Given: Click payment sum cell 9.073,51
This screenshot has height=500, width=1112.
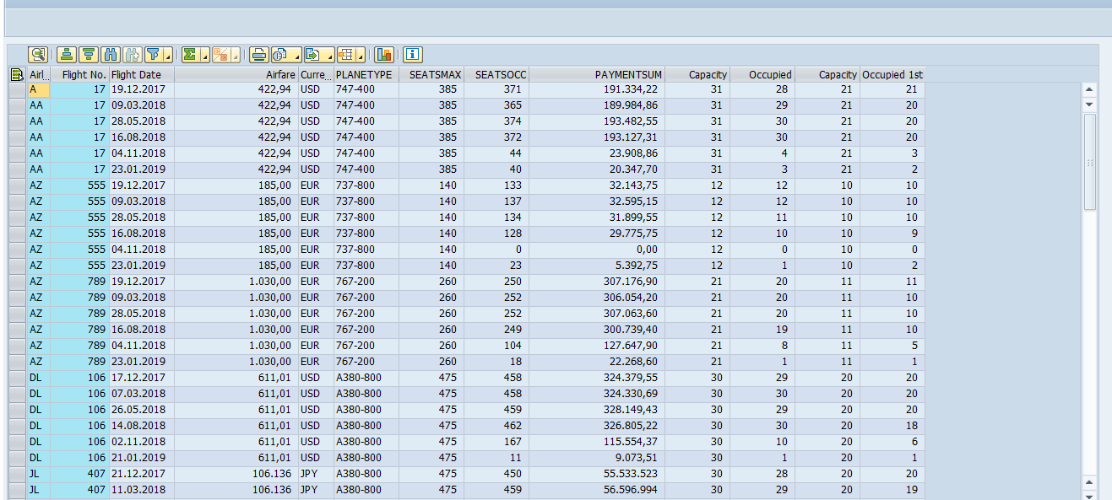Looking at the screenshot, I should coord(597,458).
